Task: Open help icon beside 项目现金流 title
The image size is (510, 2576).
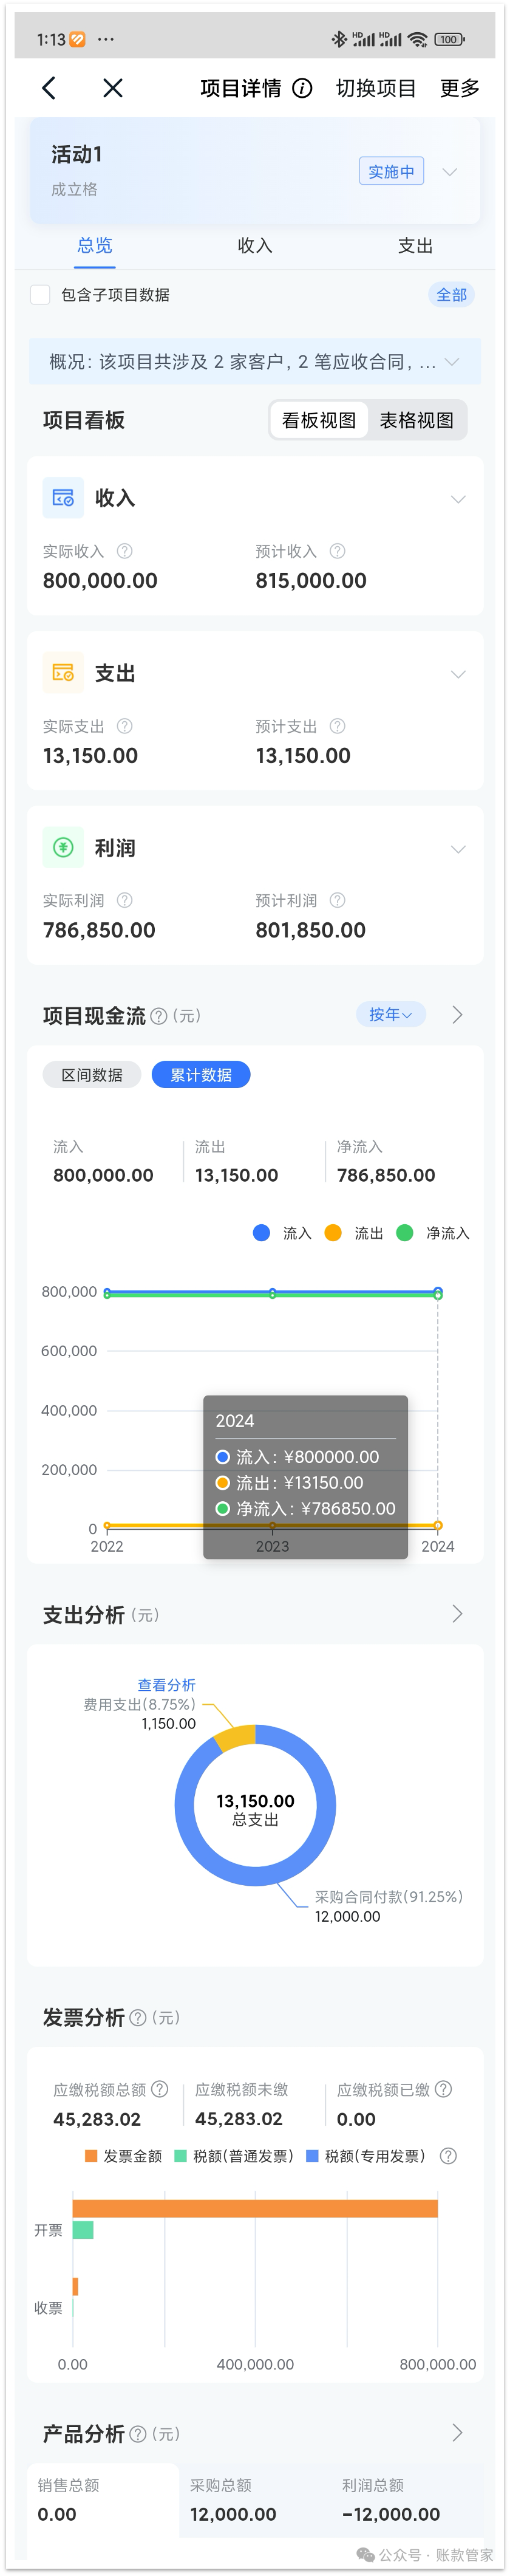Action: click(159, 1016)
